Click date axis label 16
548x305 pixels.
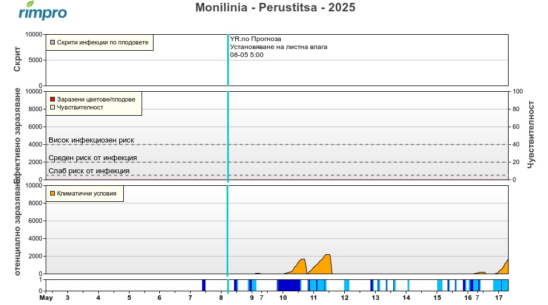click(x=468, y=298)
